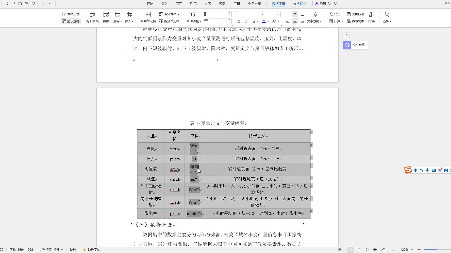This screenshot has width=451, height=253.
Task: Fit page to window icon
Action: (x=393, y=250)
